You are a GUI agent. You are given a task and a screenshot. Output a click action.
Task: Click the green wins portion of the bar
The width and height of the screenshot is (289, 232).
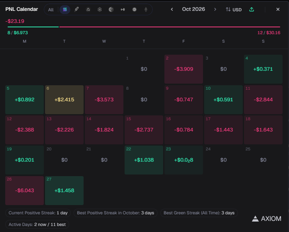[x=33, y=27]
